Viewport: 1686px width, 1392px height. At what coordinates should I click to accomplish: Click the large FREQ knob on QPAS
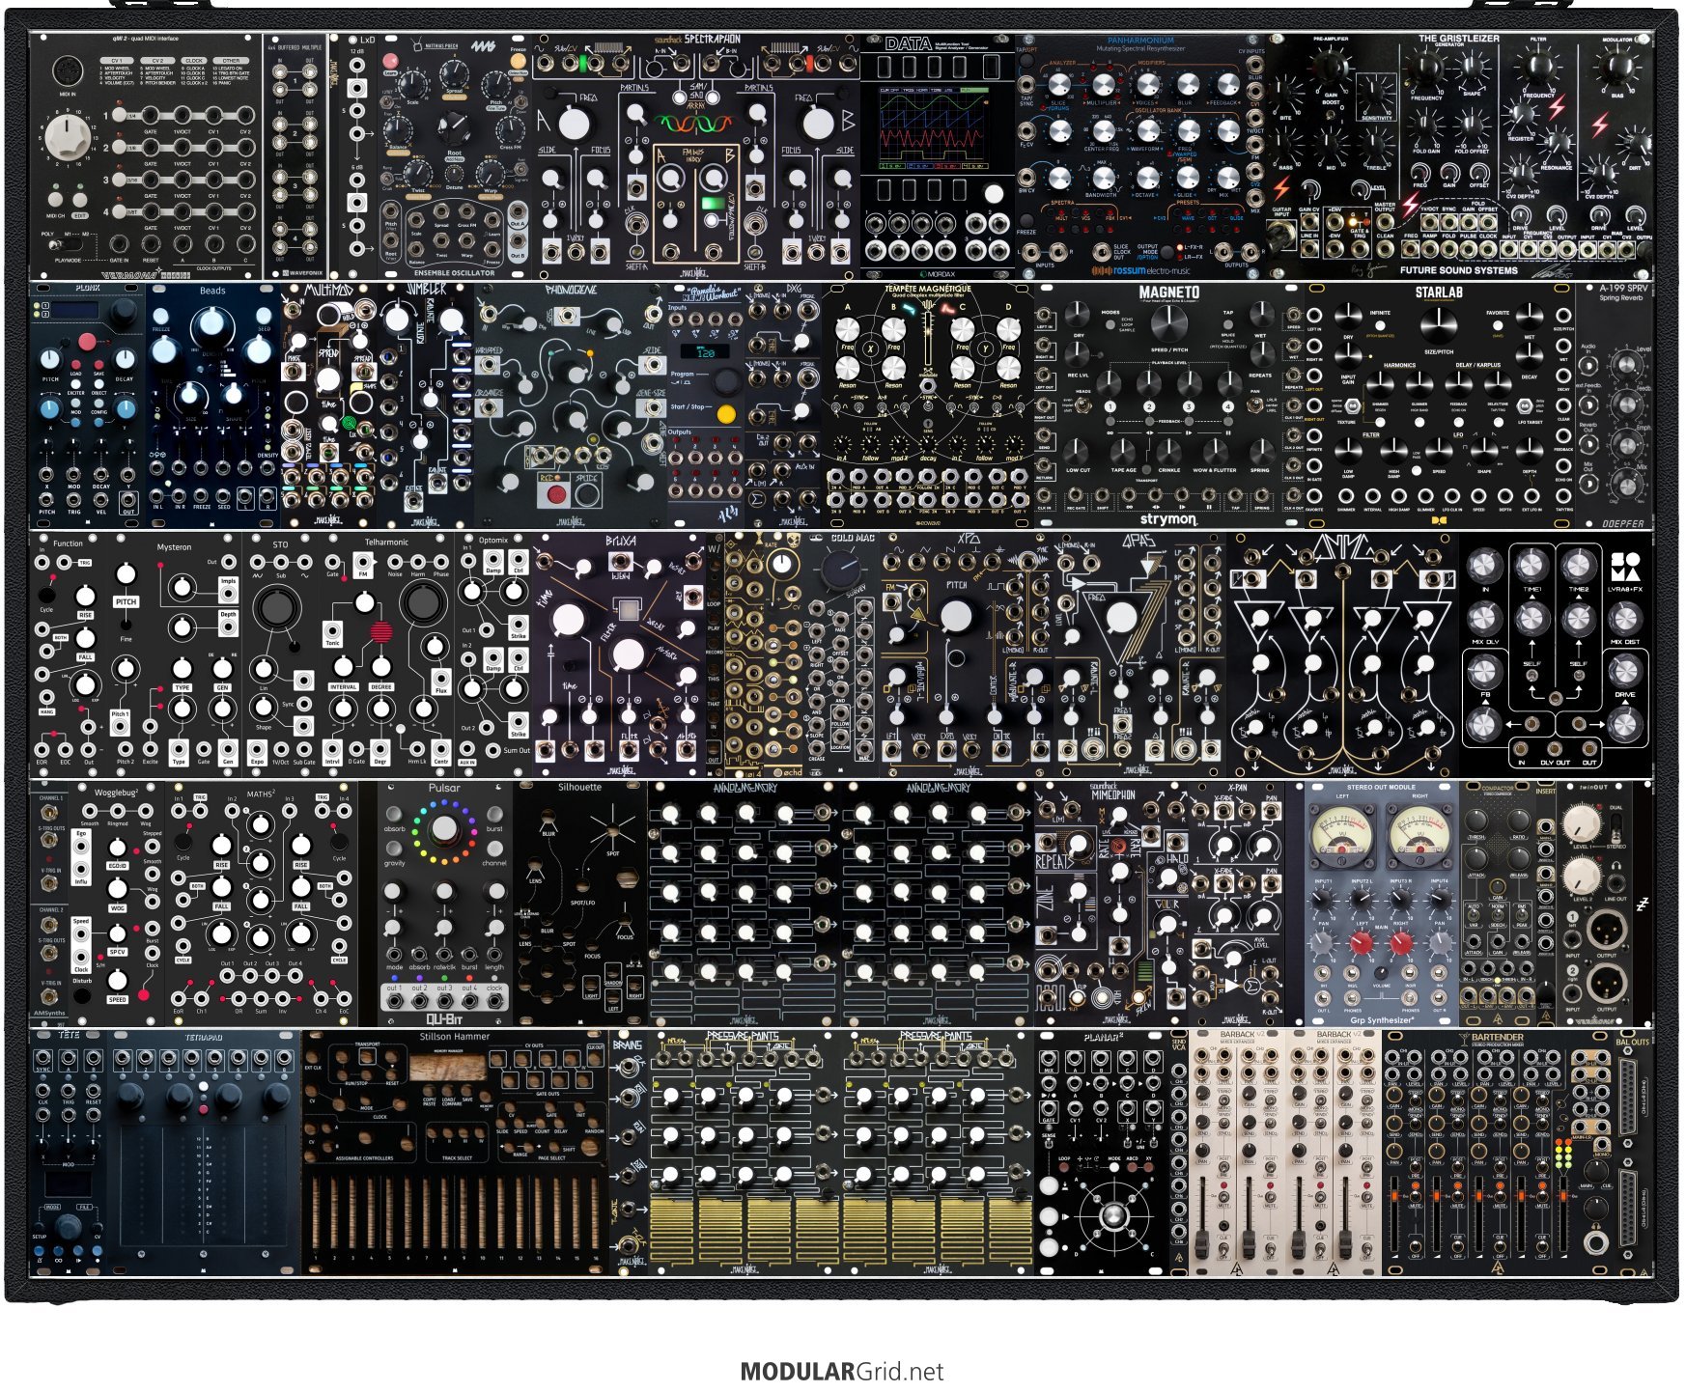pos(1121,618)
